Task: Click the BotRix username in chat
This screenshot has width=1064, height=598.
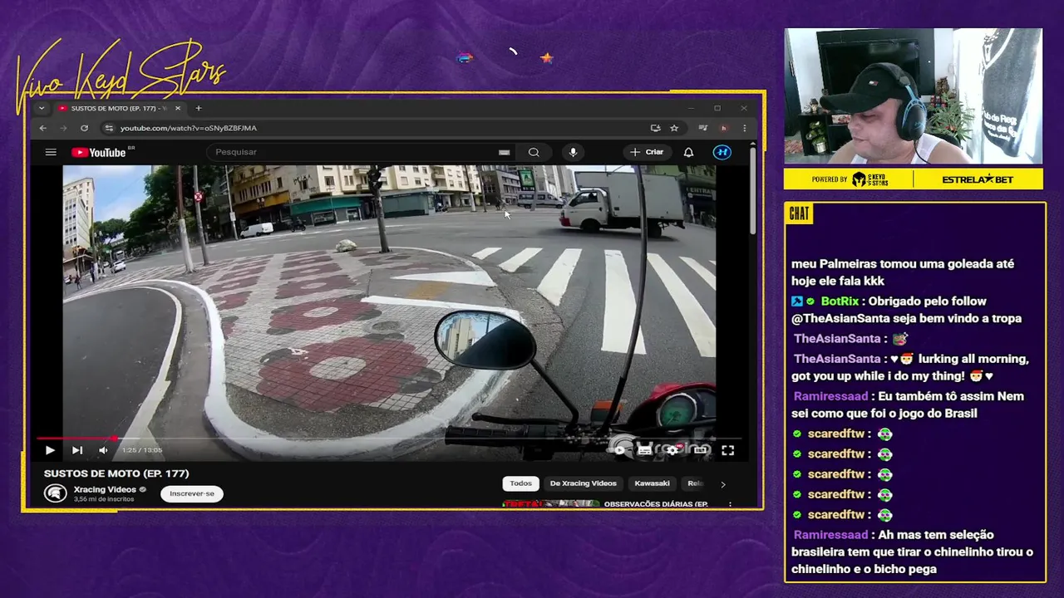Action: (839, 301)
